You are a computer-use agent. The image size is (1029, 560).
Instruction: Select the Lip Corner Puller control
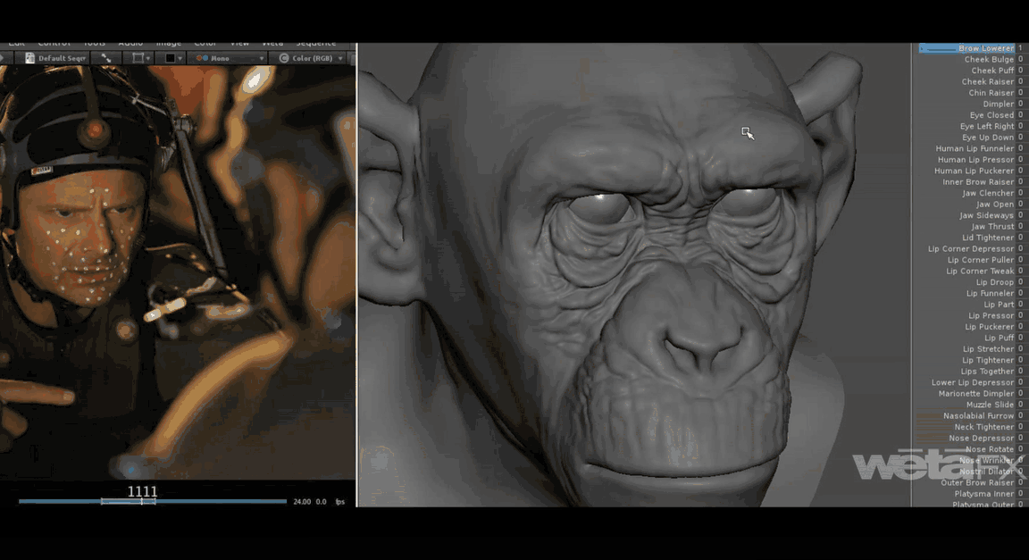(x=980, y=260)
